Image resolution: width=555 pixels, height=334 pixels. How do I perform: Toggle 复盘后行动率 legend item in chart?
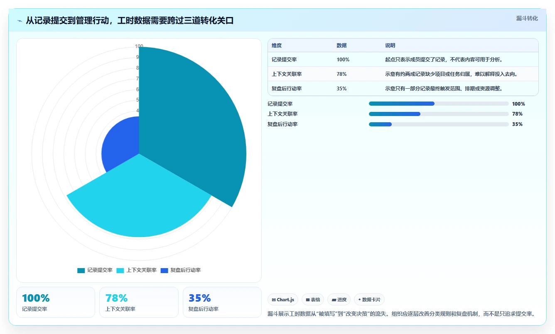[180, 270]
